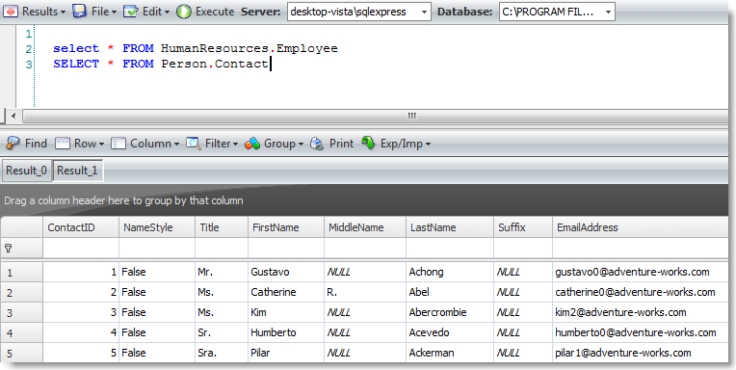The image size is (736, 370).
Task: Click the Abercrombie last name cell
Action: pyautogui.click(x=450, y=312)
